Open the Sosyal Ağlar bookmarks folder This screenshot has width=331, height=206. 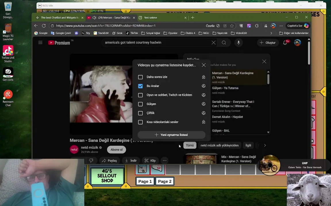point(151,33)
